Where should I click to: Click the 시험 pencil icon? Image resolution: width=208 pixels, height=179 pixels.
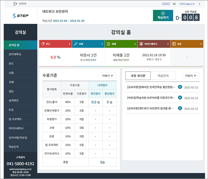[75, 44]
